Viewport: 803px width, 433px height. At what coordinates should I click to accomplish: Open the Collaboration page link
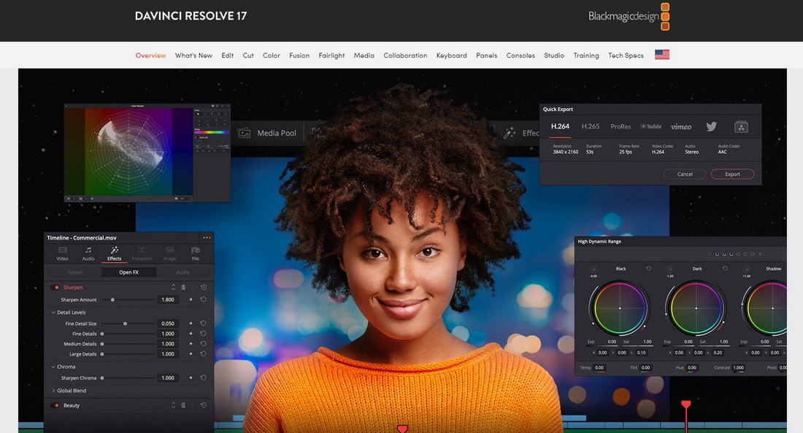405,55
